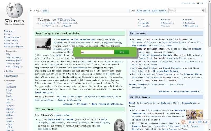Viewport: 211px width, 131px height.
Task: Open the Contents sidebar link
Action: [8, 34]
